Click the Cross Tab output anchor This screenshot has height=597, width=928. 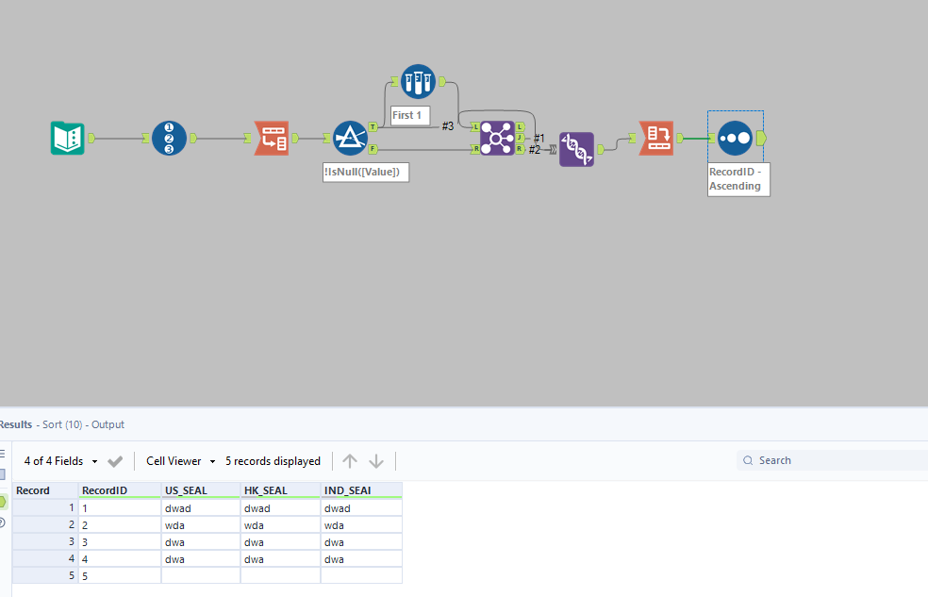click(x=680, y=138)
